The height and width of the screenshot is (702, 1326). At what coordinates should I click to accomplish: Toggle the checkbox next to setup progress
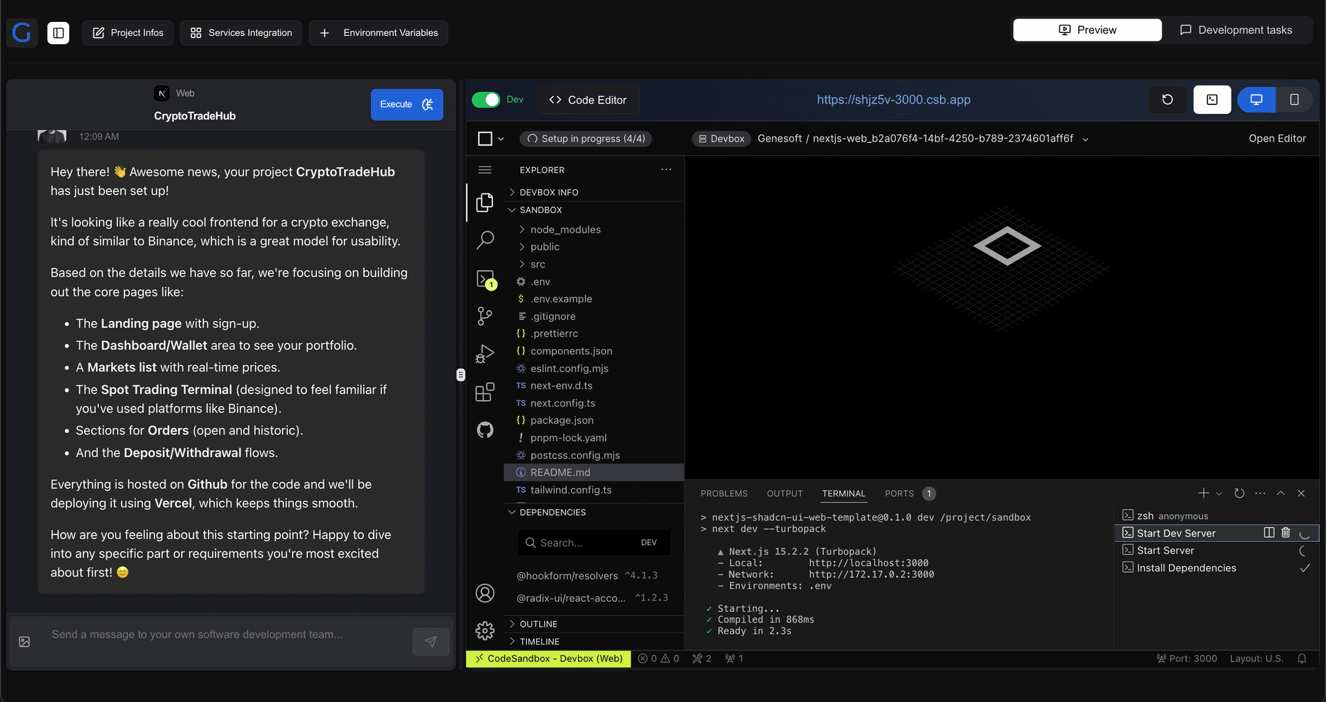(x=486, y=138)
